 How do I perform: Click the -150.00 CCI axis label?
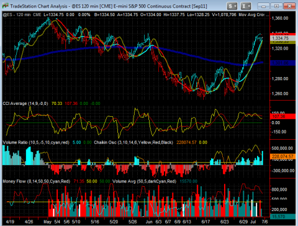point(279,132)
